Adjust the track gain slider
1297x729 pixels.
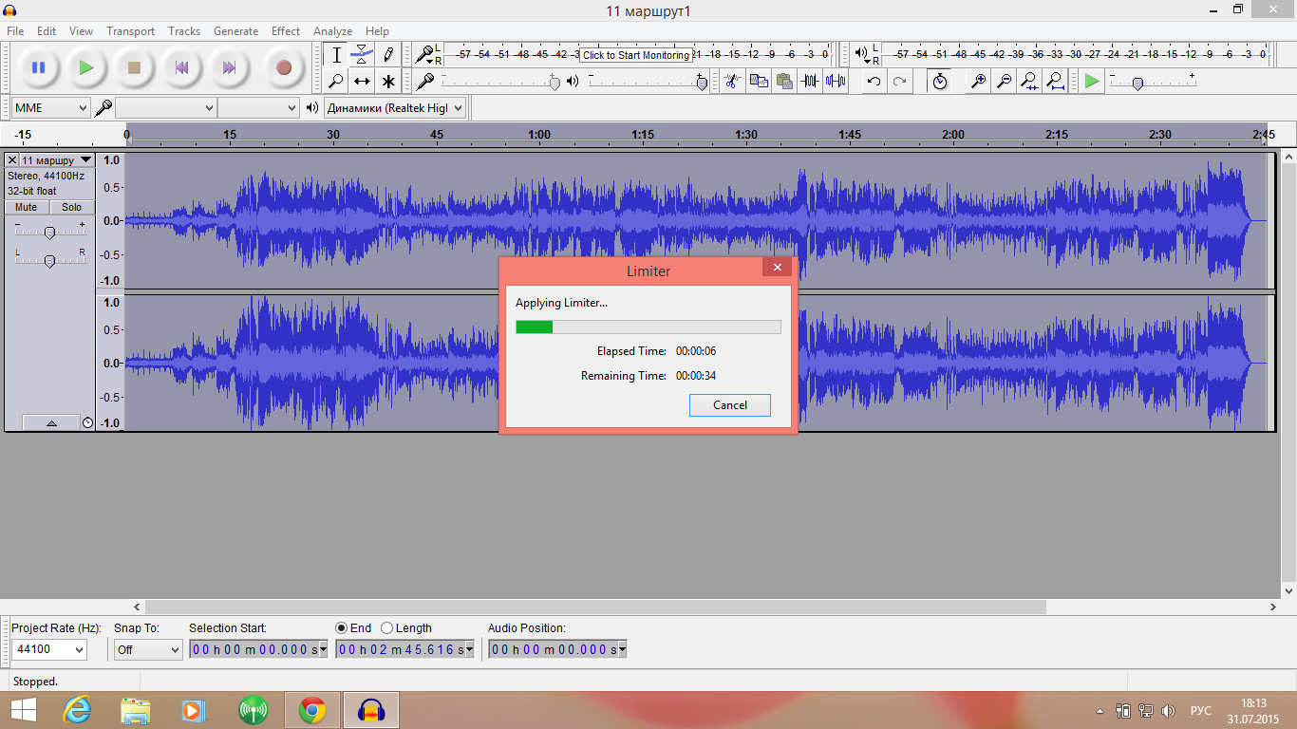click(x=49, y=231)
